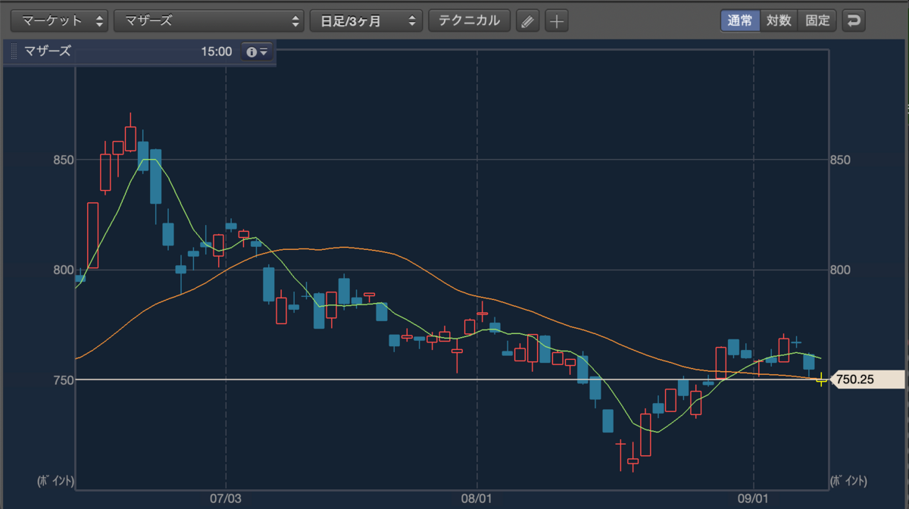The image size is (909, 509).
Task: Switch scale to 固定 mode
Action: tap(817, 20)
